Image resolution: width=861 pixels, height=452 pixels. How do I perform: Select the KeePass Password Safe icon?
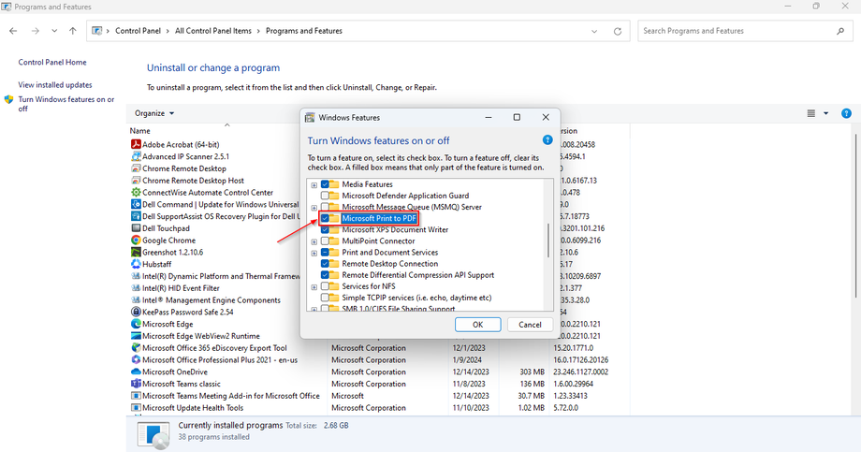[135, 312]
